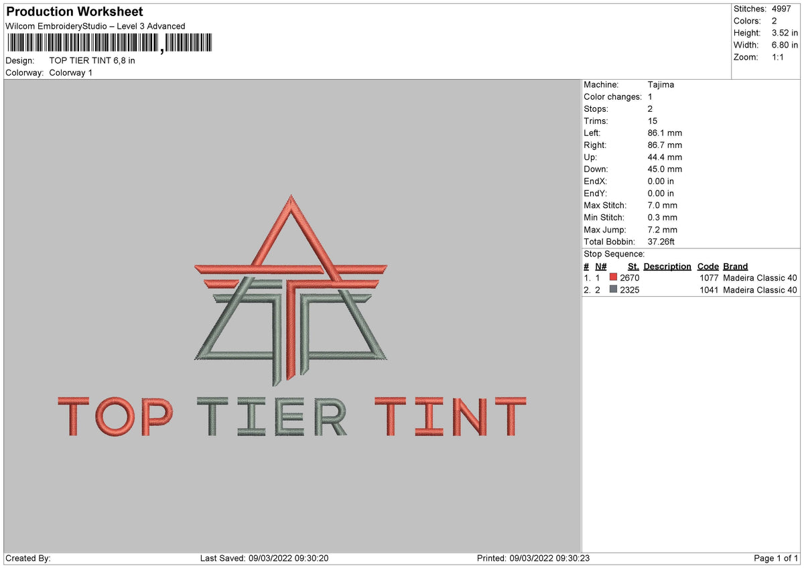Click the Width value 6.80 in
This screenshot has width=804, height=568.
pos(785,45)
